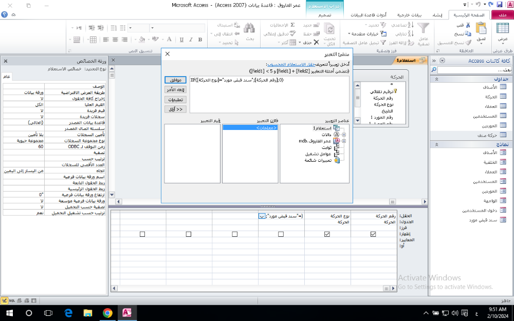Expand عمر الفاروق.mdb node in expression tree
514x321 pixels.
[343, 141]
